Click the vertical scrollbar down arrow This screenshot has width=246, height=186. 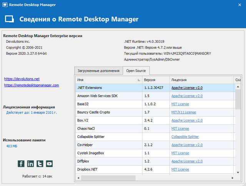238,173
